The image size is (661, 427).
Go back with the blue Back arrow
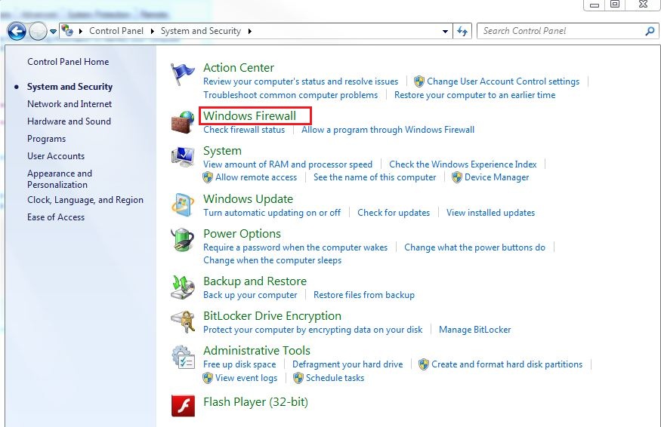point(17,31)
